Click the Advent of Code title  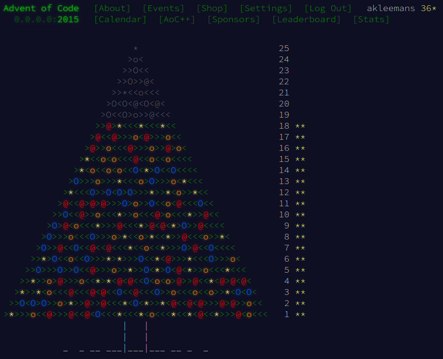point(41,9)
